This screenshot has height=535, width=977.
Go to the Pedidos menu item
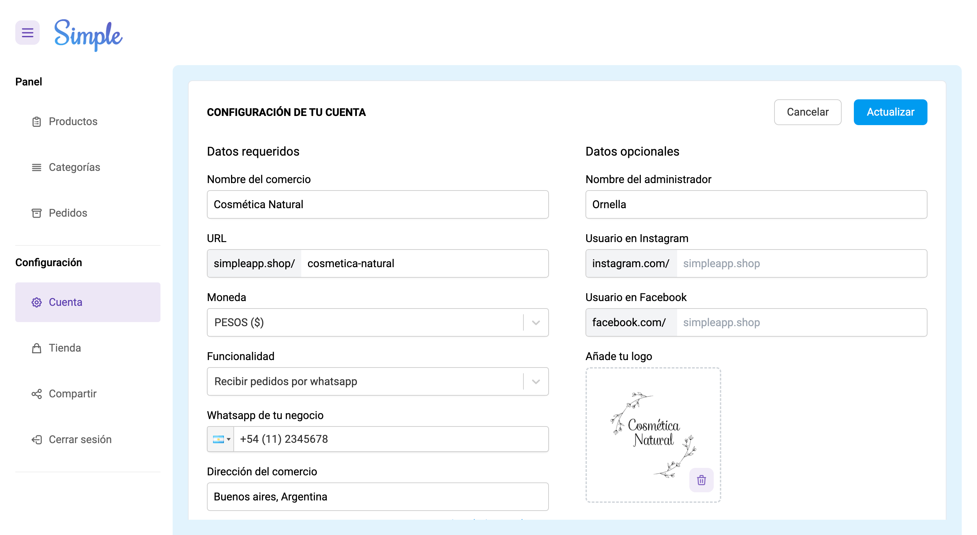point(68,213)
